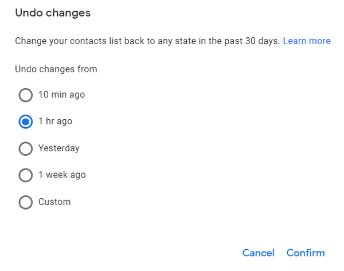
Task: Dismiss dialog using Cancel
Action: pos(258,253)
